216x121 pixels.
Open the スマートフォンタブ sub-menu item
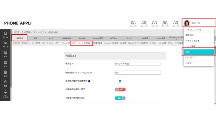pyautogui.click(x=63, y=43)
